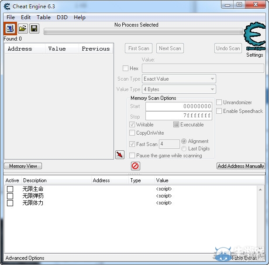This screenshot has width=269, height=265.
Task: Click the Previous column header
Action: (96, 49)
